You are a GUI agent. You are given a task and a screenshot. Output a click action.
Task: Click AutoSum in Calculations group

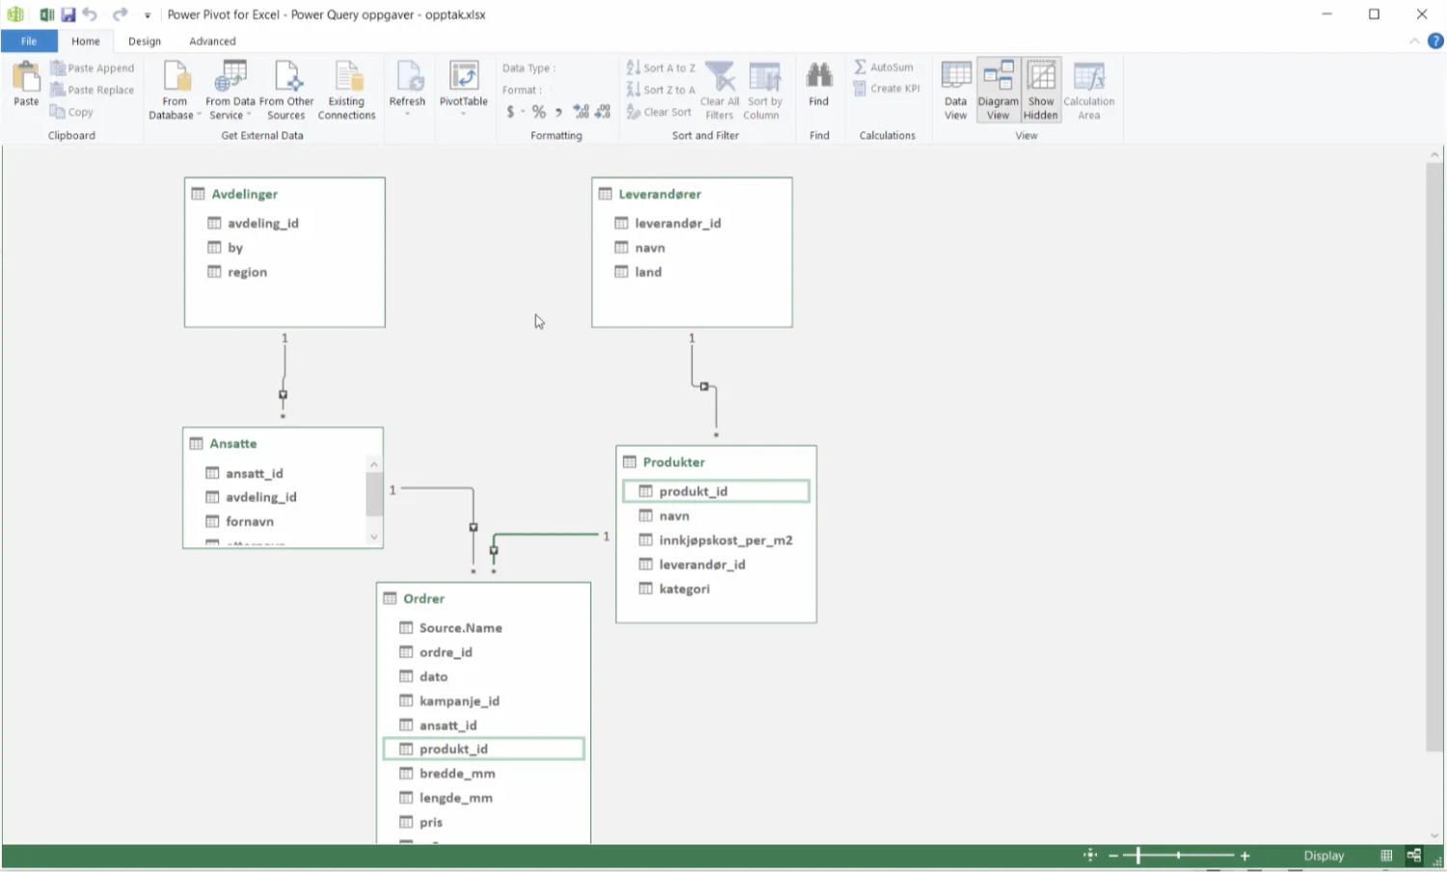point(884,68)
